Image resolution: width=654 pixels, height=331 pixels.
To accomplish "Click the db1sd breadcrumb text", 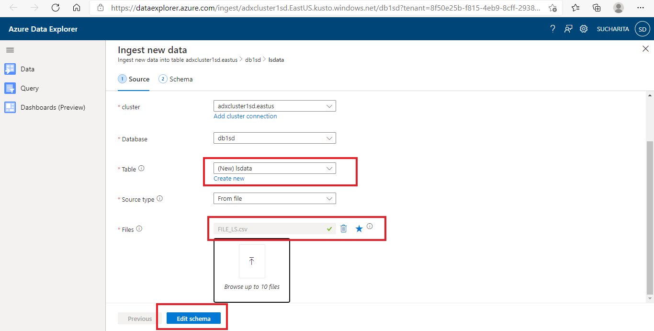I will coord(253,60).
